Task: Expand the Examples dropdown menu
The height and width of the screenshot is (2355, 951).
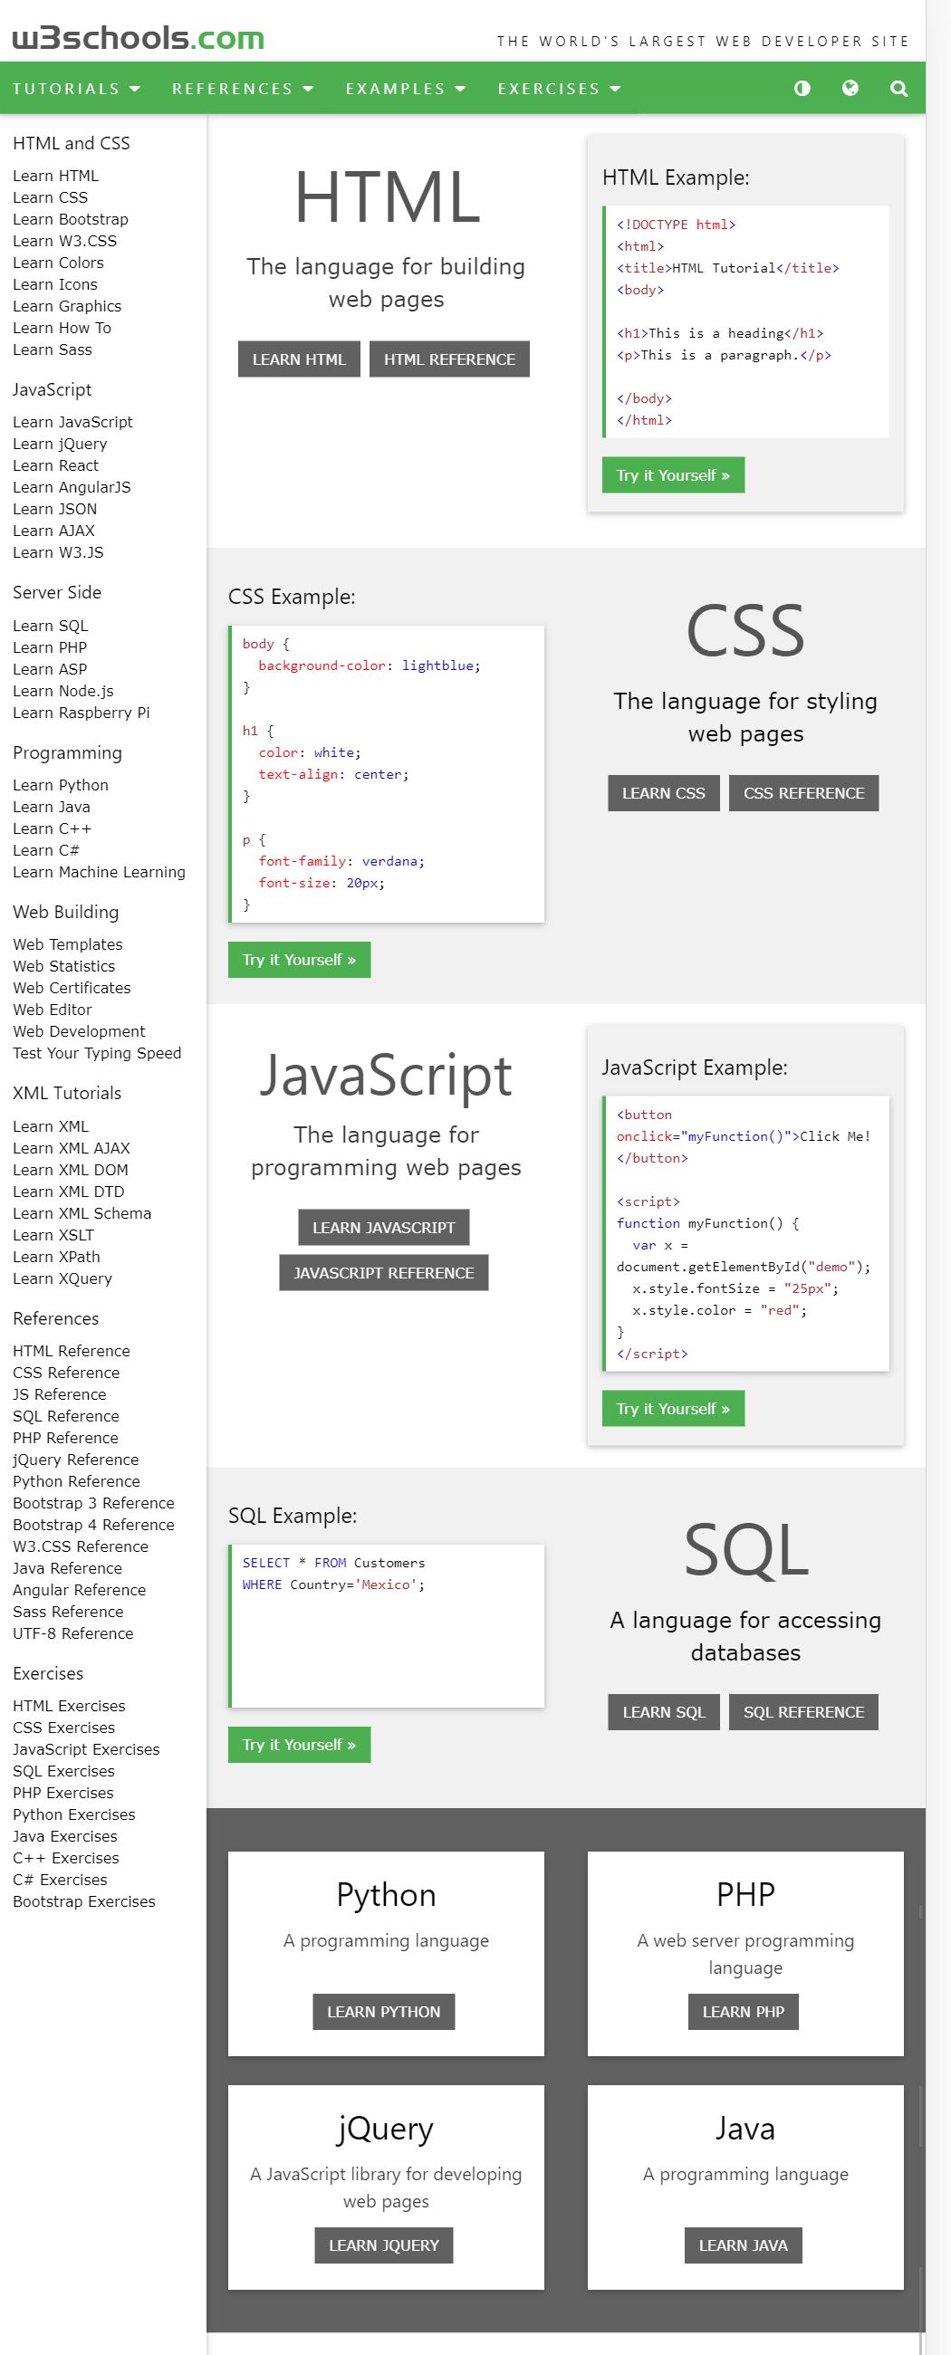Action: click(405, 89)
